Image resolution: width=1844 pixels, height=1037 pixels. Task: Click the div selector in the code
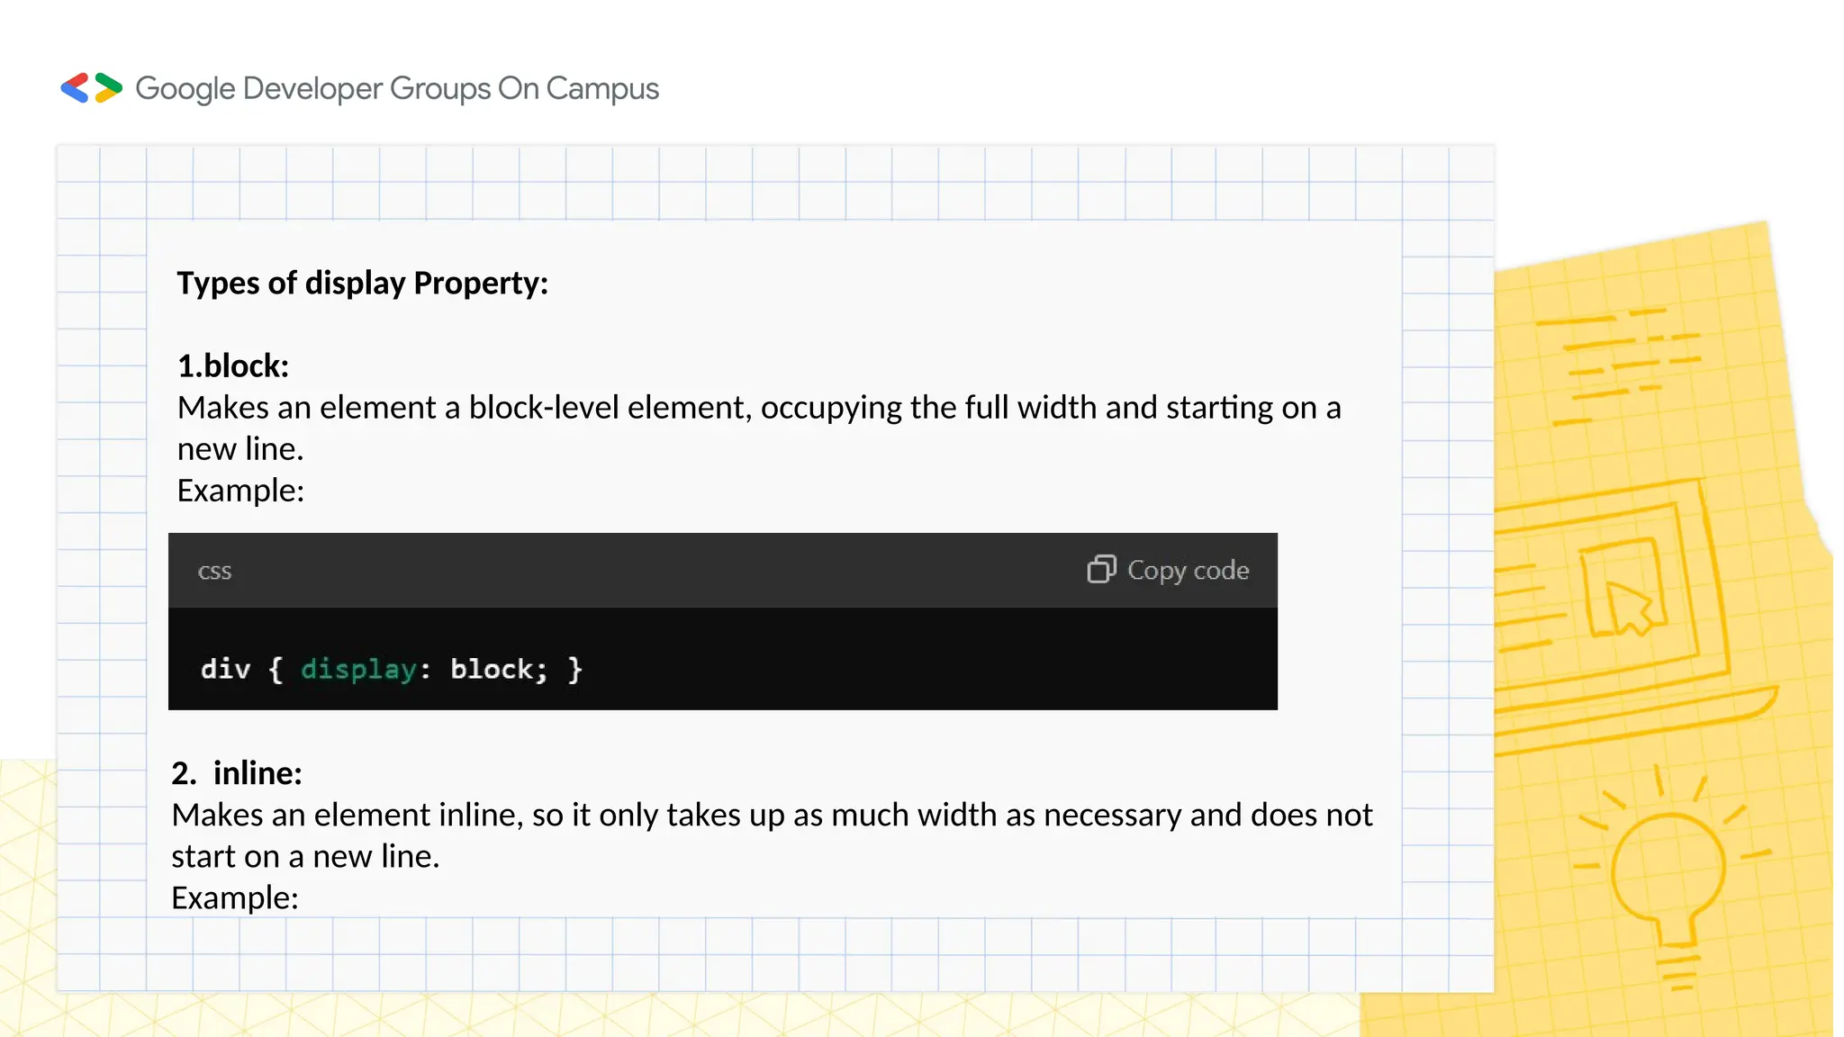tap(225, 669)
